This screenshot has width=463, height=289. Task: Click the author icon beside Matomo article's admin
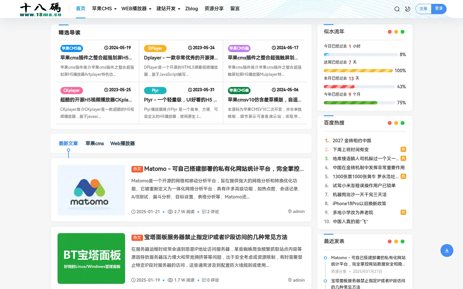[290, 211]
